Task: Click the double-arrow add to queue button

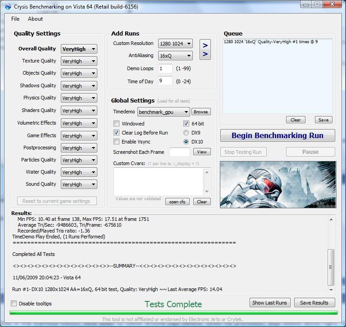Action: (205, 50)
